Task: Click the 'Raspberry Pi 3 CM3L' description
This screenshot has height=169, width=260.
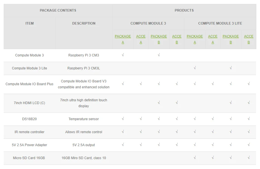Action: point(84,68)
